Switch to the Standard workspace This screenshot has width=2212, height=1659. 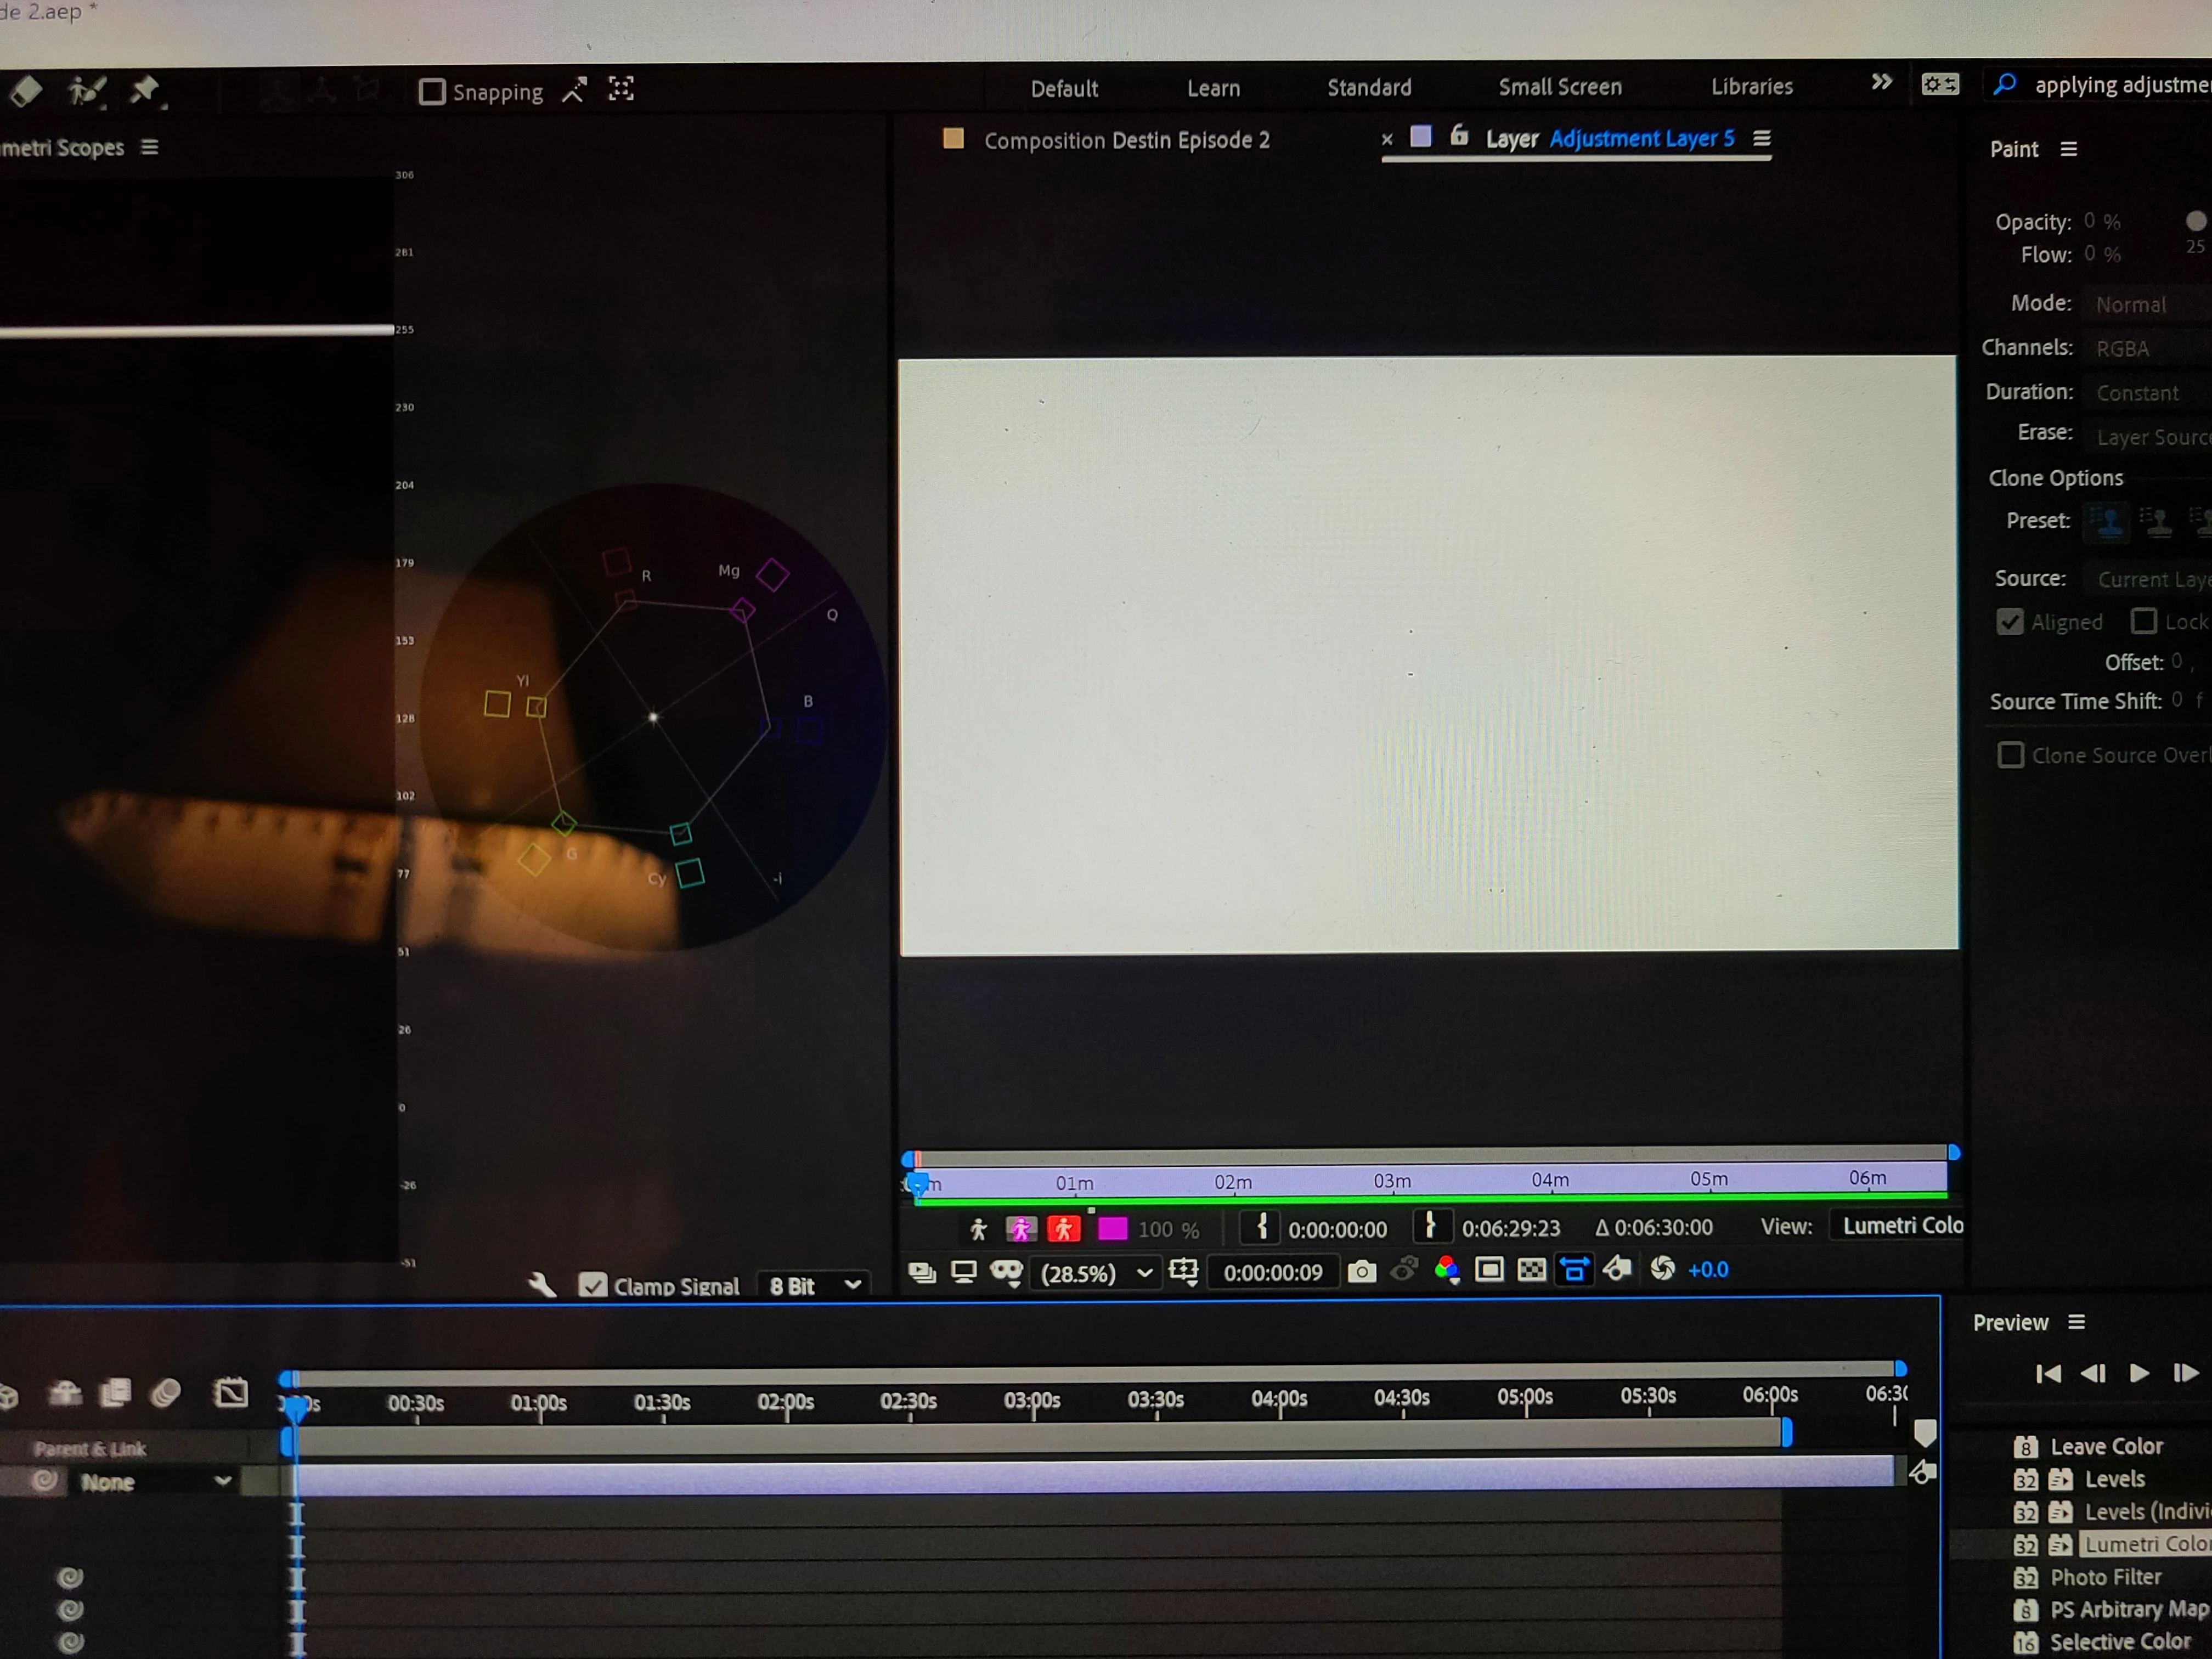(1369, 87)
